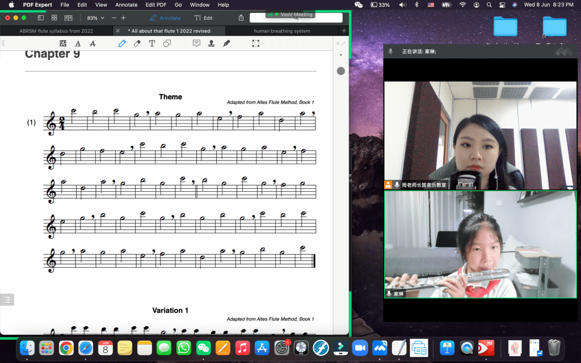Screen dimensions: 581x363
Task: Toggle the left sidebar panel
Action: (42, 18)
